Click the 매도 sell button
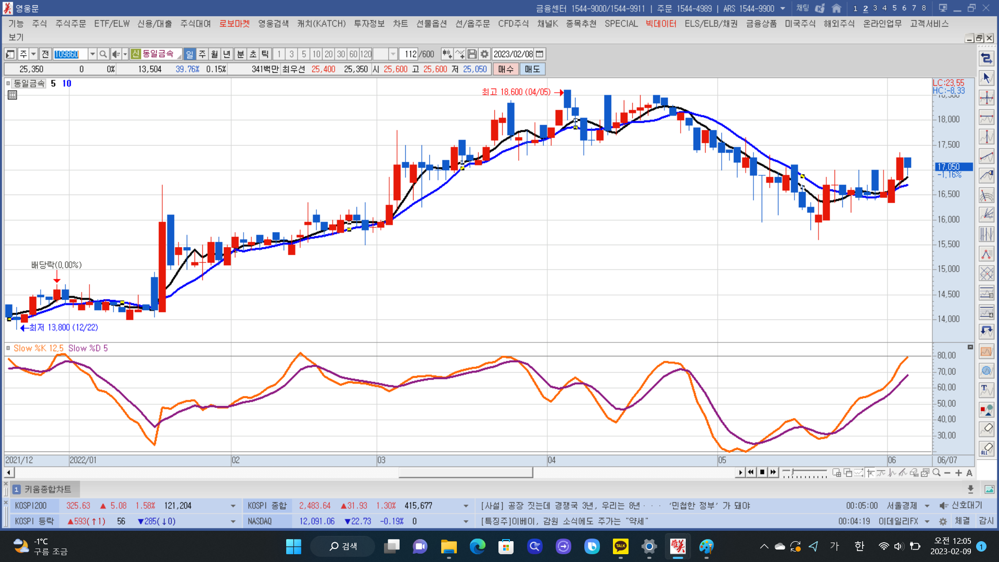The image size is (999, 562). (x=532, y=69)
